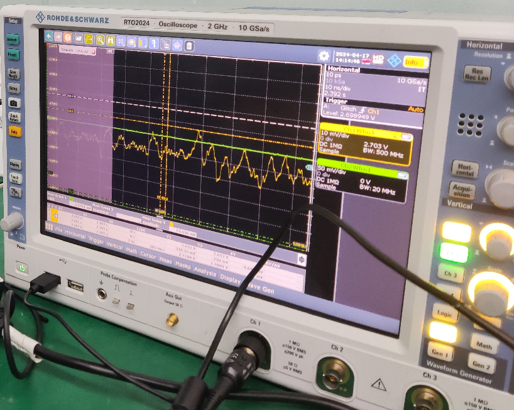Tap the Horizontal settings label
Screen dimensions: 514x410
pyautogui.click(x=344, y=69)
